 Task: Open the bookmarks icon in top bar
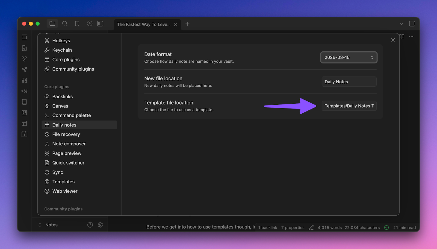[x=77, y=24]
